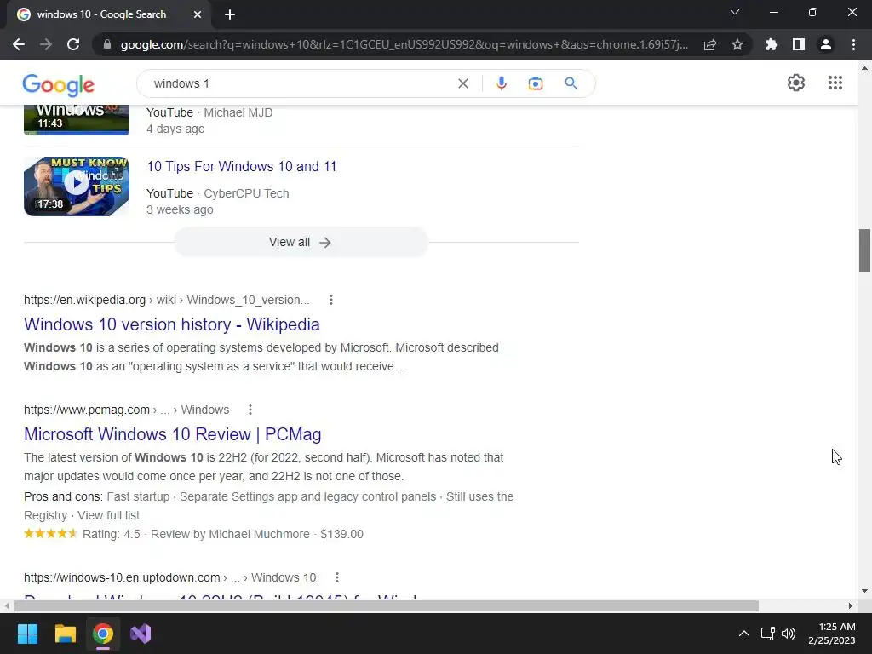Close the windows 10 Google Search tab
The width and height of the screenshot is (872, 654).
pos(198,14)
